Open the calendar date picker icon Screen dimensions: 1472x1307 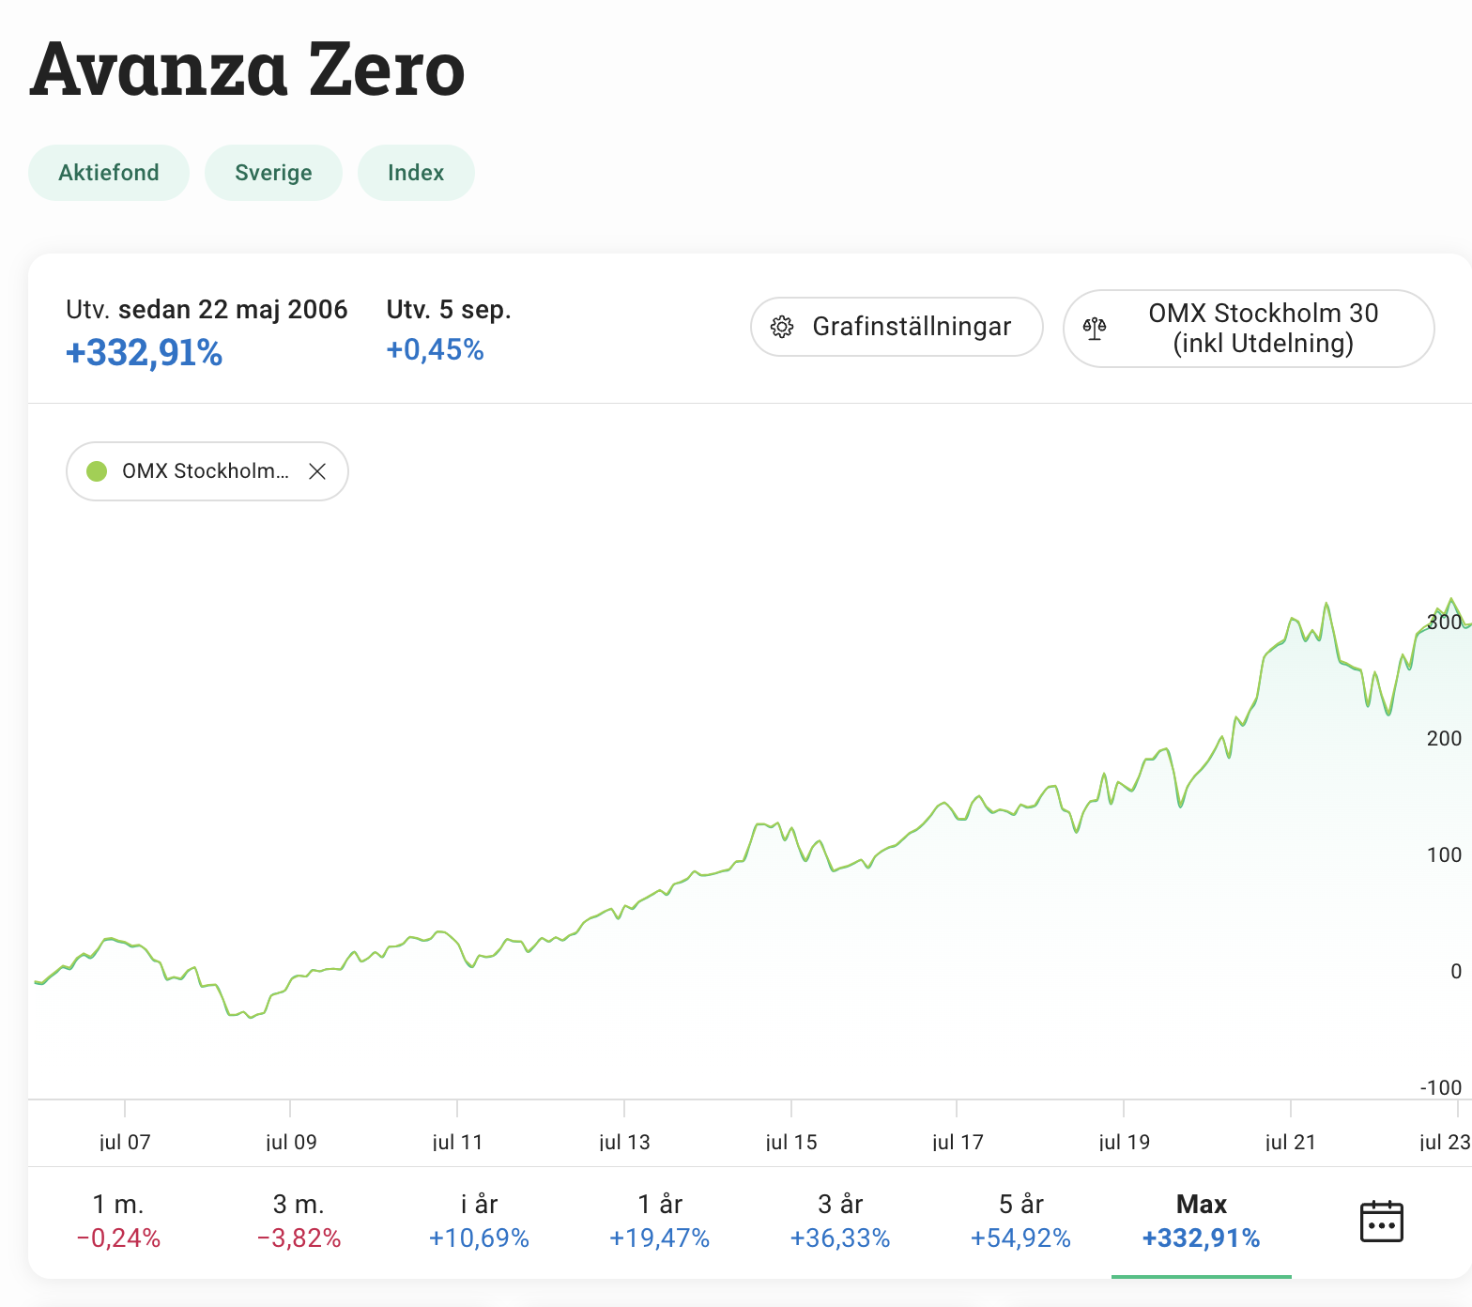point(1381,1222)
